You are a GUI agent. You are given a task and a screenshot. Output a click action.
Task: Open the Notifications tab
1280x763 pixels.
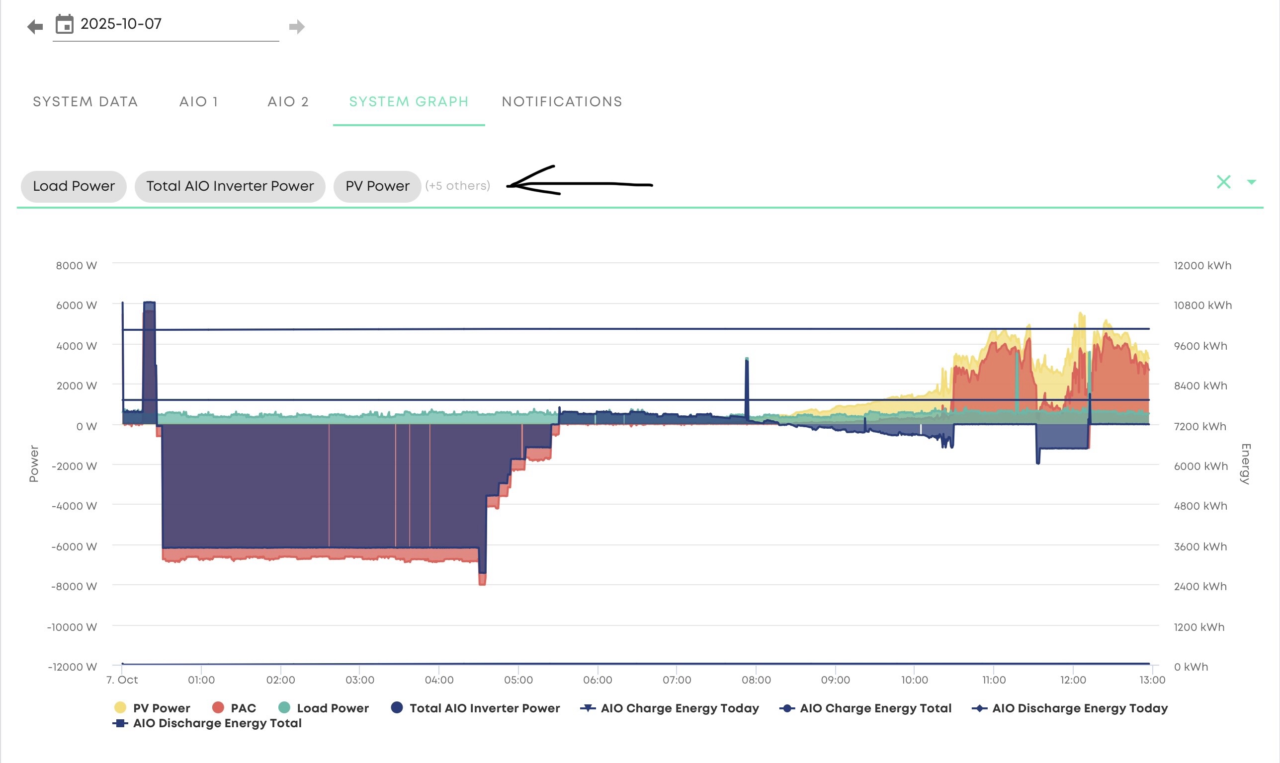(562, 102)
